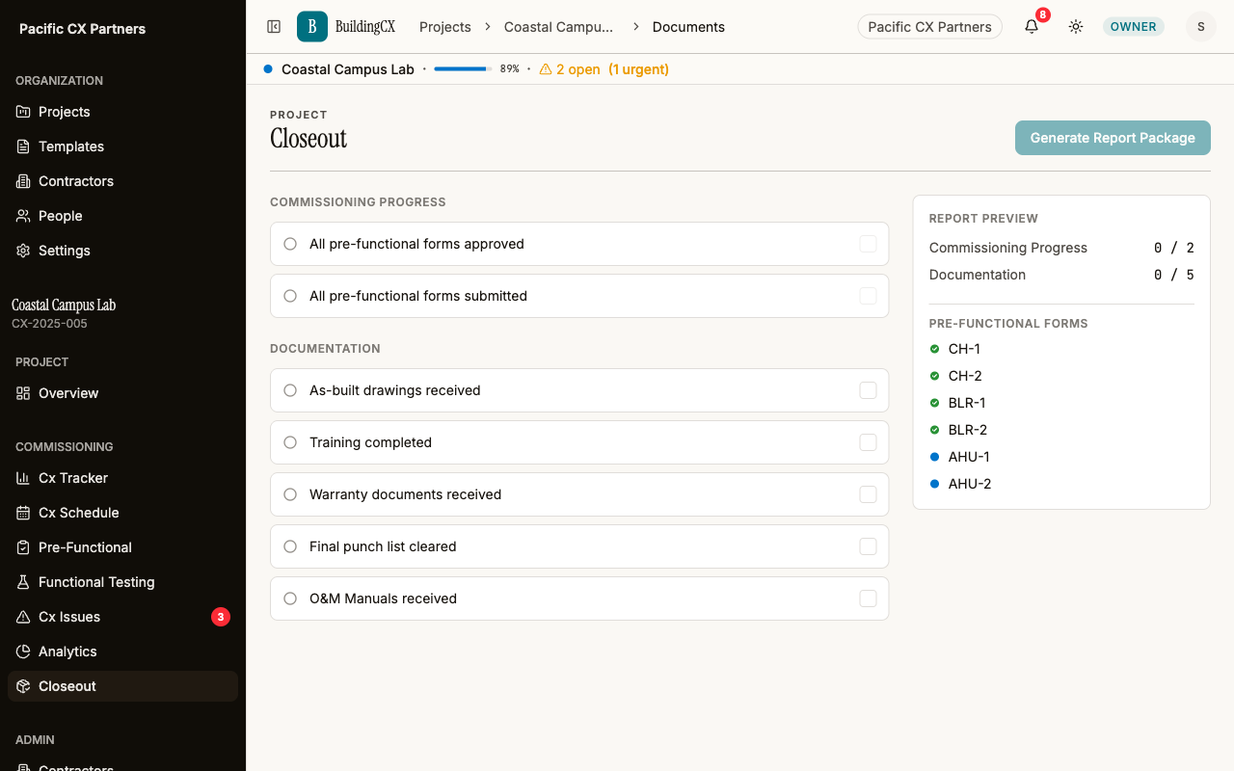1234x771 pixels.
Task: Click the Cx Issues warning icon
Action: [23, 617]
